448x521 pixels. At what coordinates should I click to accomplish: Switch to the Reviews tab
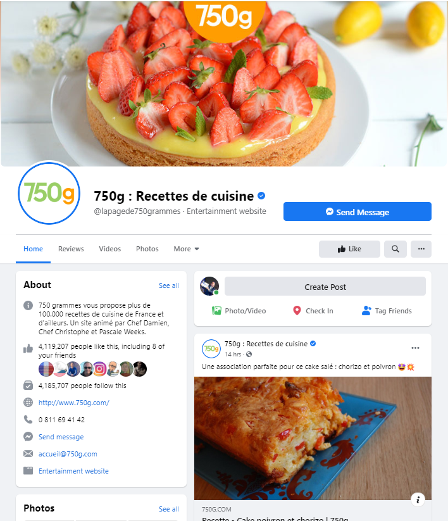[x=71, y=249]
